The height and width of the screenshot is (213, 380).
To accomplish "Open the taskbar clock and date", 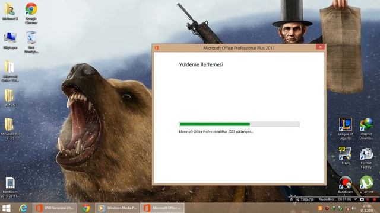I will [367, 208].
